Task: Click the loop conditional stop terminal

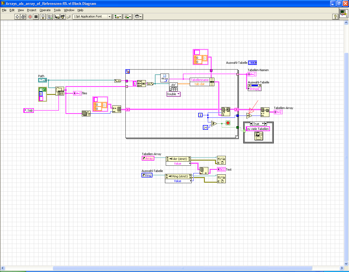Action: click(x=228, y=123)
